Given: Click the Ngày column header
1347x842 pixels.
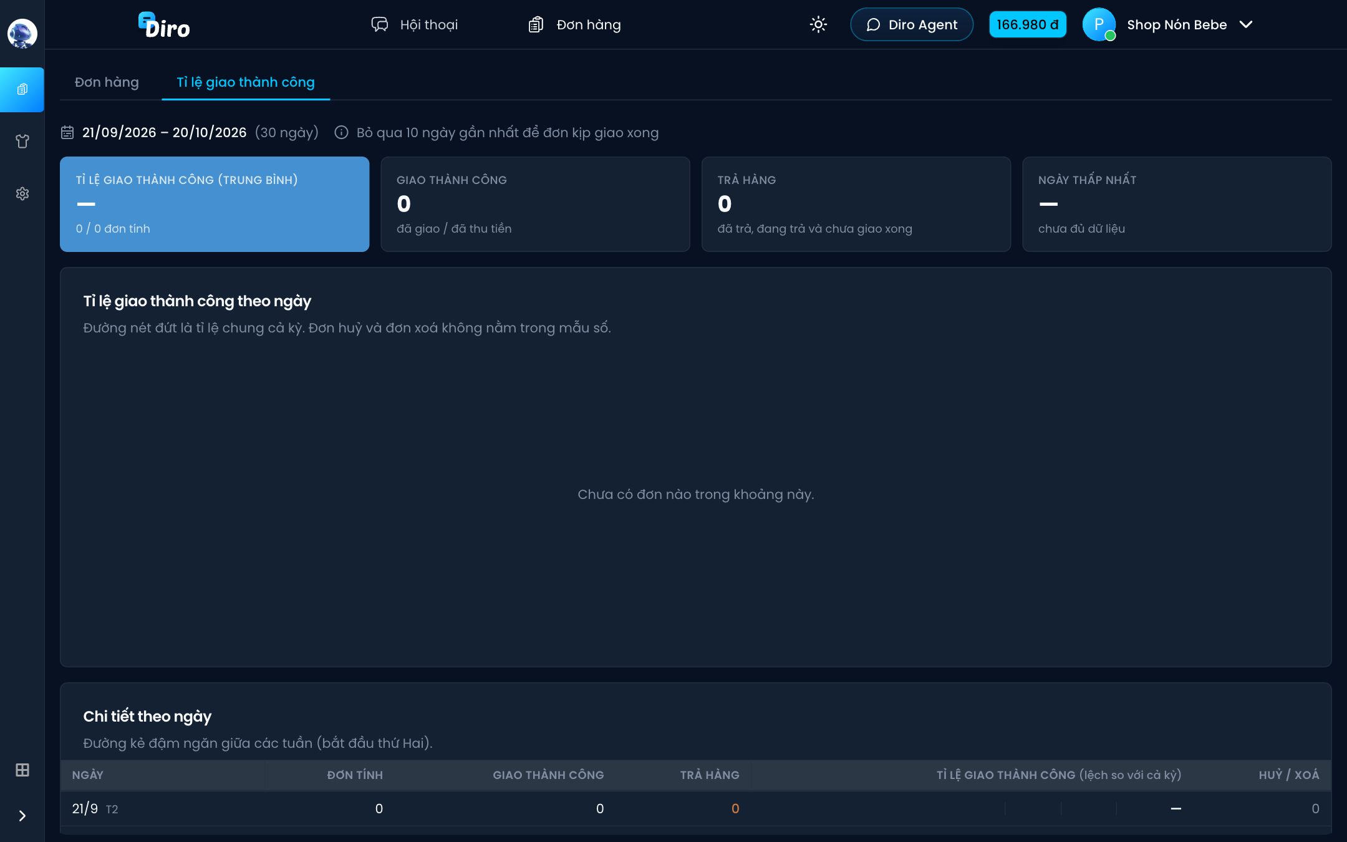Looking at the screenshot, I should (88, 775).
